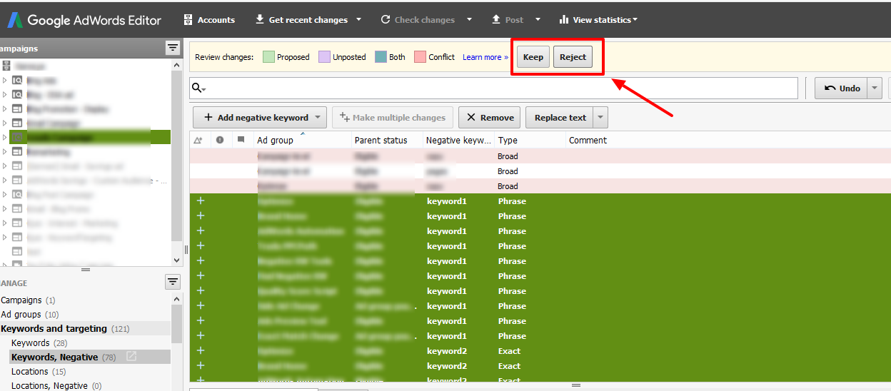Select Keywords under Keywords and targeting
Screen dimensions: 891x391
click(x=30, y=343)
